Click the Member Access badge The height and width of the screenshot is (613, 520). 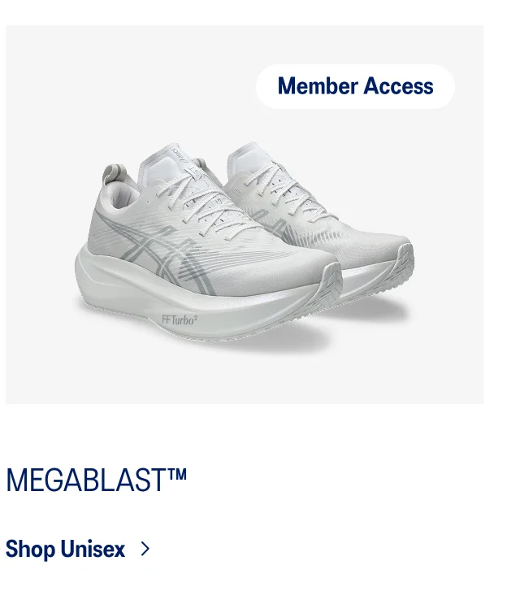355,86
